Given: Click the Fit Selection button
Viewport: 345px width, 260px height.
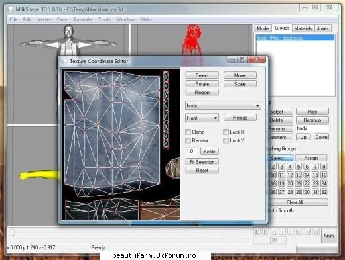Looking at the screenshot, I should coord(202,162).
